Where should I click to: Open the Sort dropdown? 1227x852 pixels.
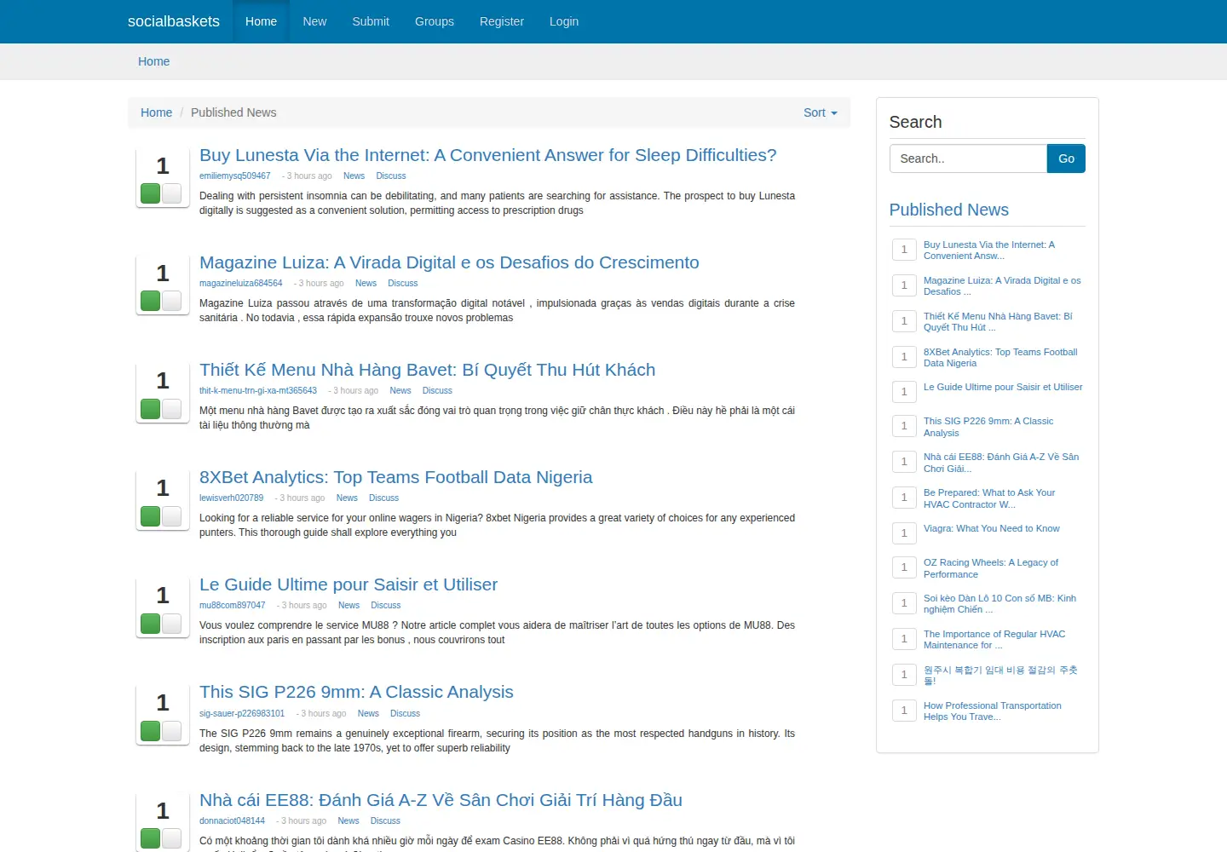coord(821,112)
